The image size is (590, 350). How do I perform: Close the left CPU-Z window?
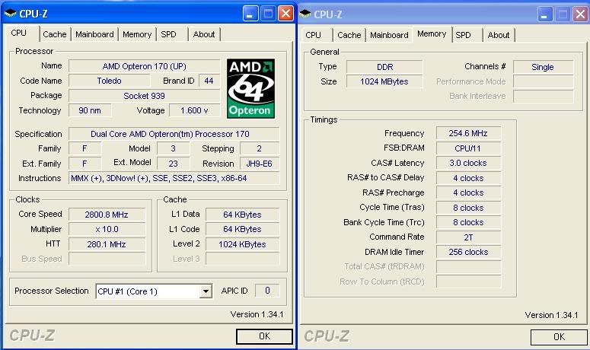click(285, 14)
